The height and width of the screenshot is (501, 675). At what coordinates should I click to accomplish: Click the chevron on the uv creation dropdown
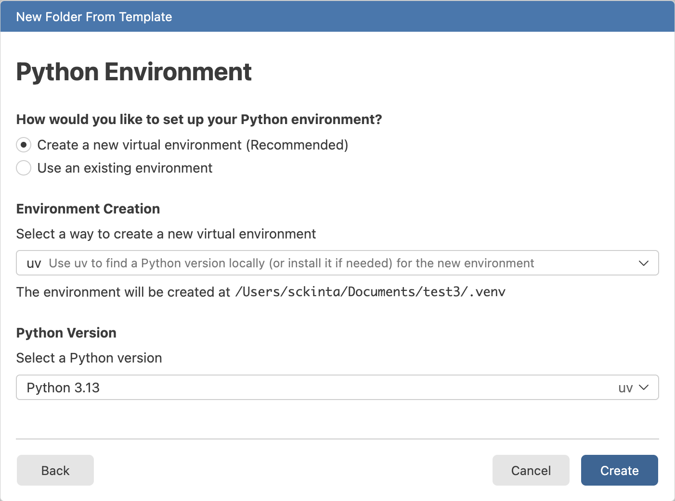click(x=643, y=263)
